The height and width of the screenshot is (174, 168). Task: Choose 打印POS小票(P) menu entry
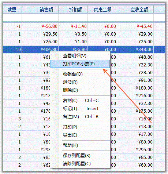click(x=80, y=64)
